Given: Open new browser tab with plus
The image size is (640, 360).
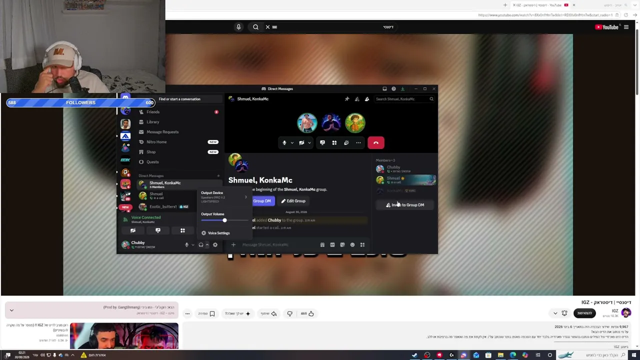Looking at the screenshot, I should coord(505,5).
